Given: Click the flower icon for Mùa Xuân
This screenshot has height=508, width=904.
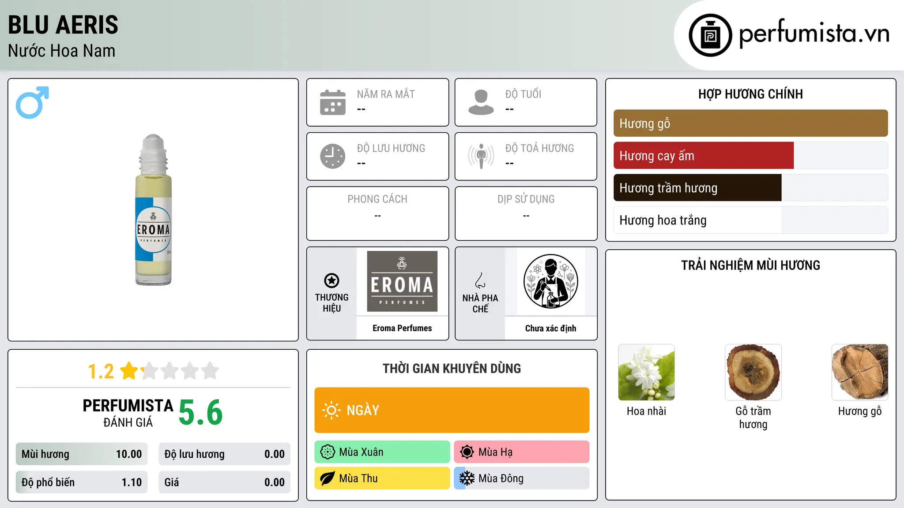Looking at the screenshot, I should (x=328, y=452).
